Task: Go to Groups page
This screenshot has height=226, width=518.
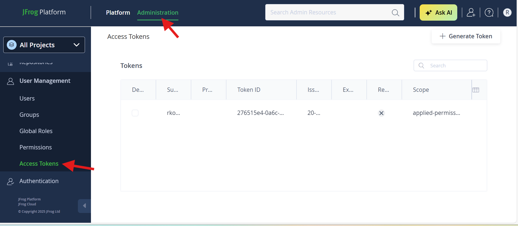Action: coord(29,115)
